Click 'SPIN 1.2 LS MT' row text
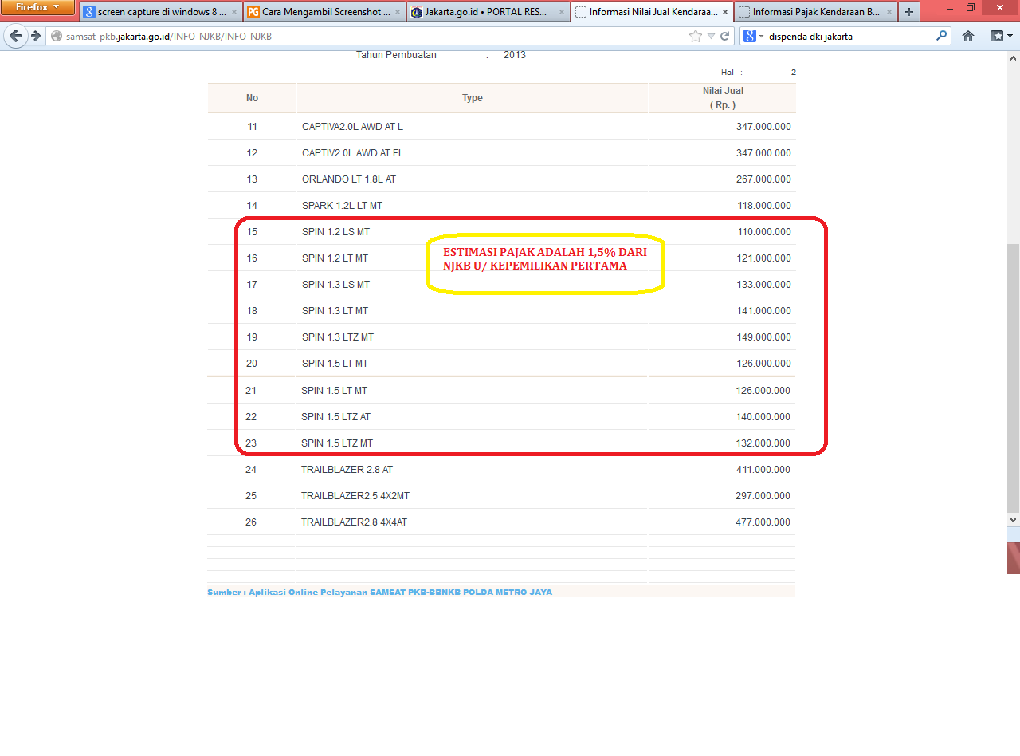 coord(335,232)
